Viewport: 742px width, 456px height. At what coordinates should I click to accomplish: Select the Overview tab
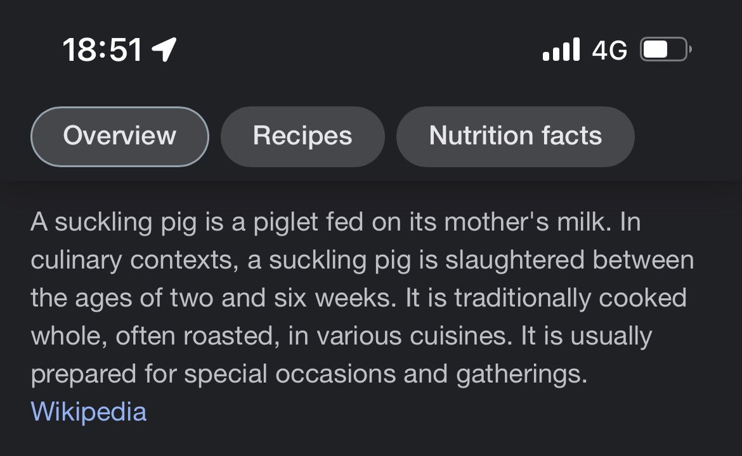(x=120, y=136)
